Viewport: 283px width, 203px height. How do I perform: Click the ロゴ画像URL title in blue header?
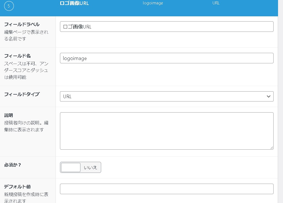(74, 3)
